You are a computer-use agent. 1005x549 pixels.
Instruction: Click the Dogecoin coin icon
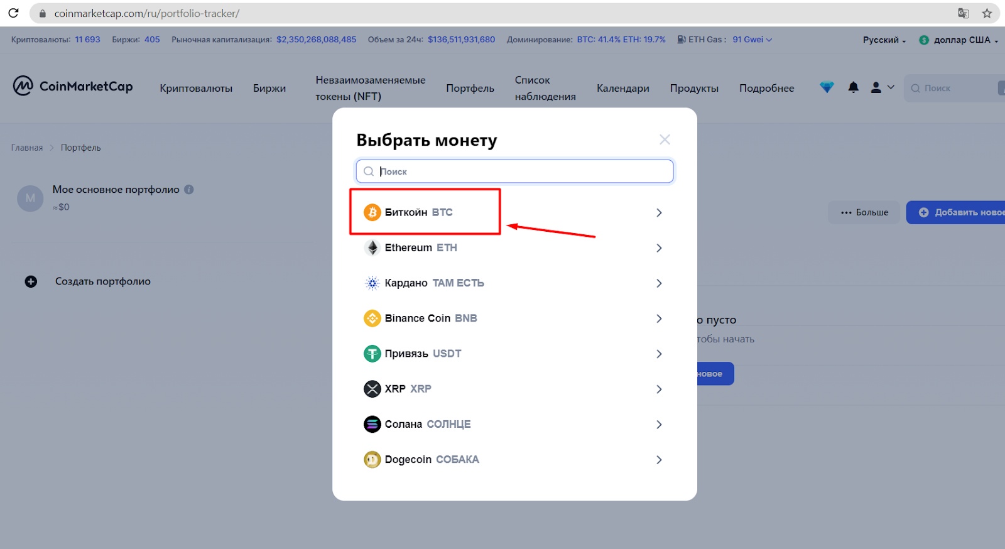pos(372,460)
